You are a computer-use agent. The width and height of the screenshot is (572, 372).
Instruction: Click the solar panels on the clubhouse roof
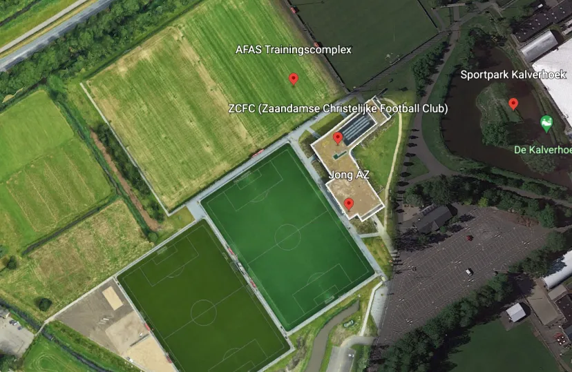click(x=357, y=128)
